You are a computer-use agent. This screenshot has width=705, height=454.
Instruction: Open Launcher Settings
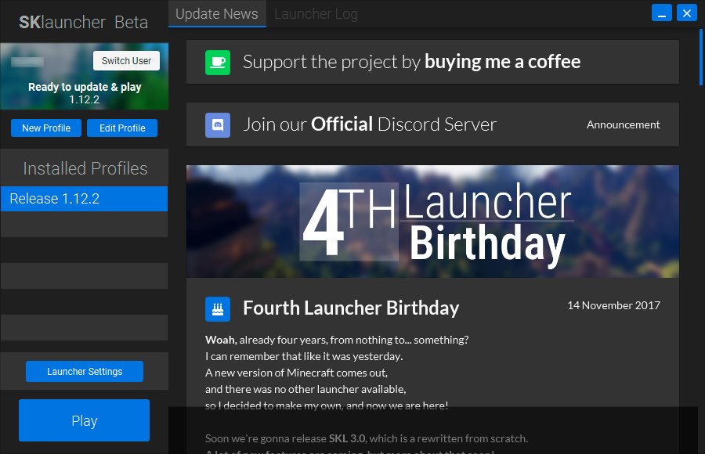coord(85,371)
